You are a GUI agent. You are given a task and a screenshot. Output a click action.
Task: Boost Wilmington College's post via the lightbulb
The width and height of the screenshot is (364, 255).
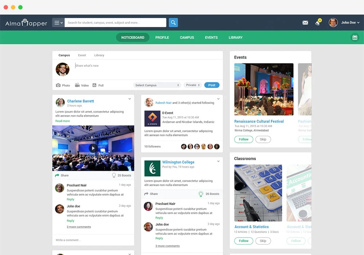coord(201,194)
